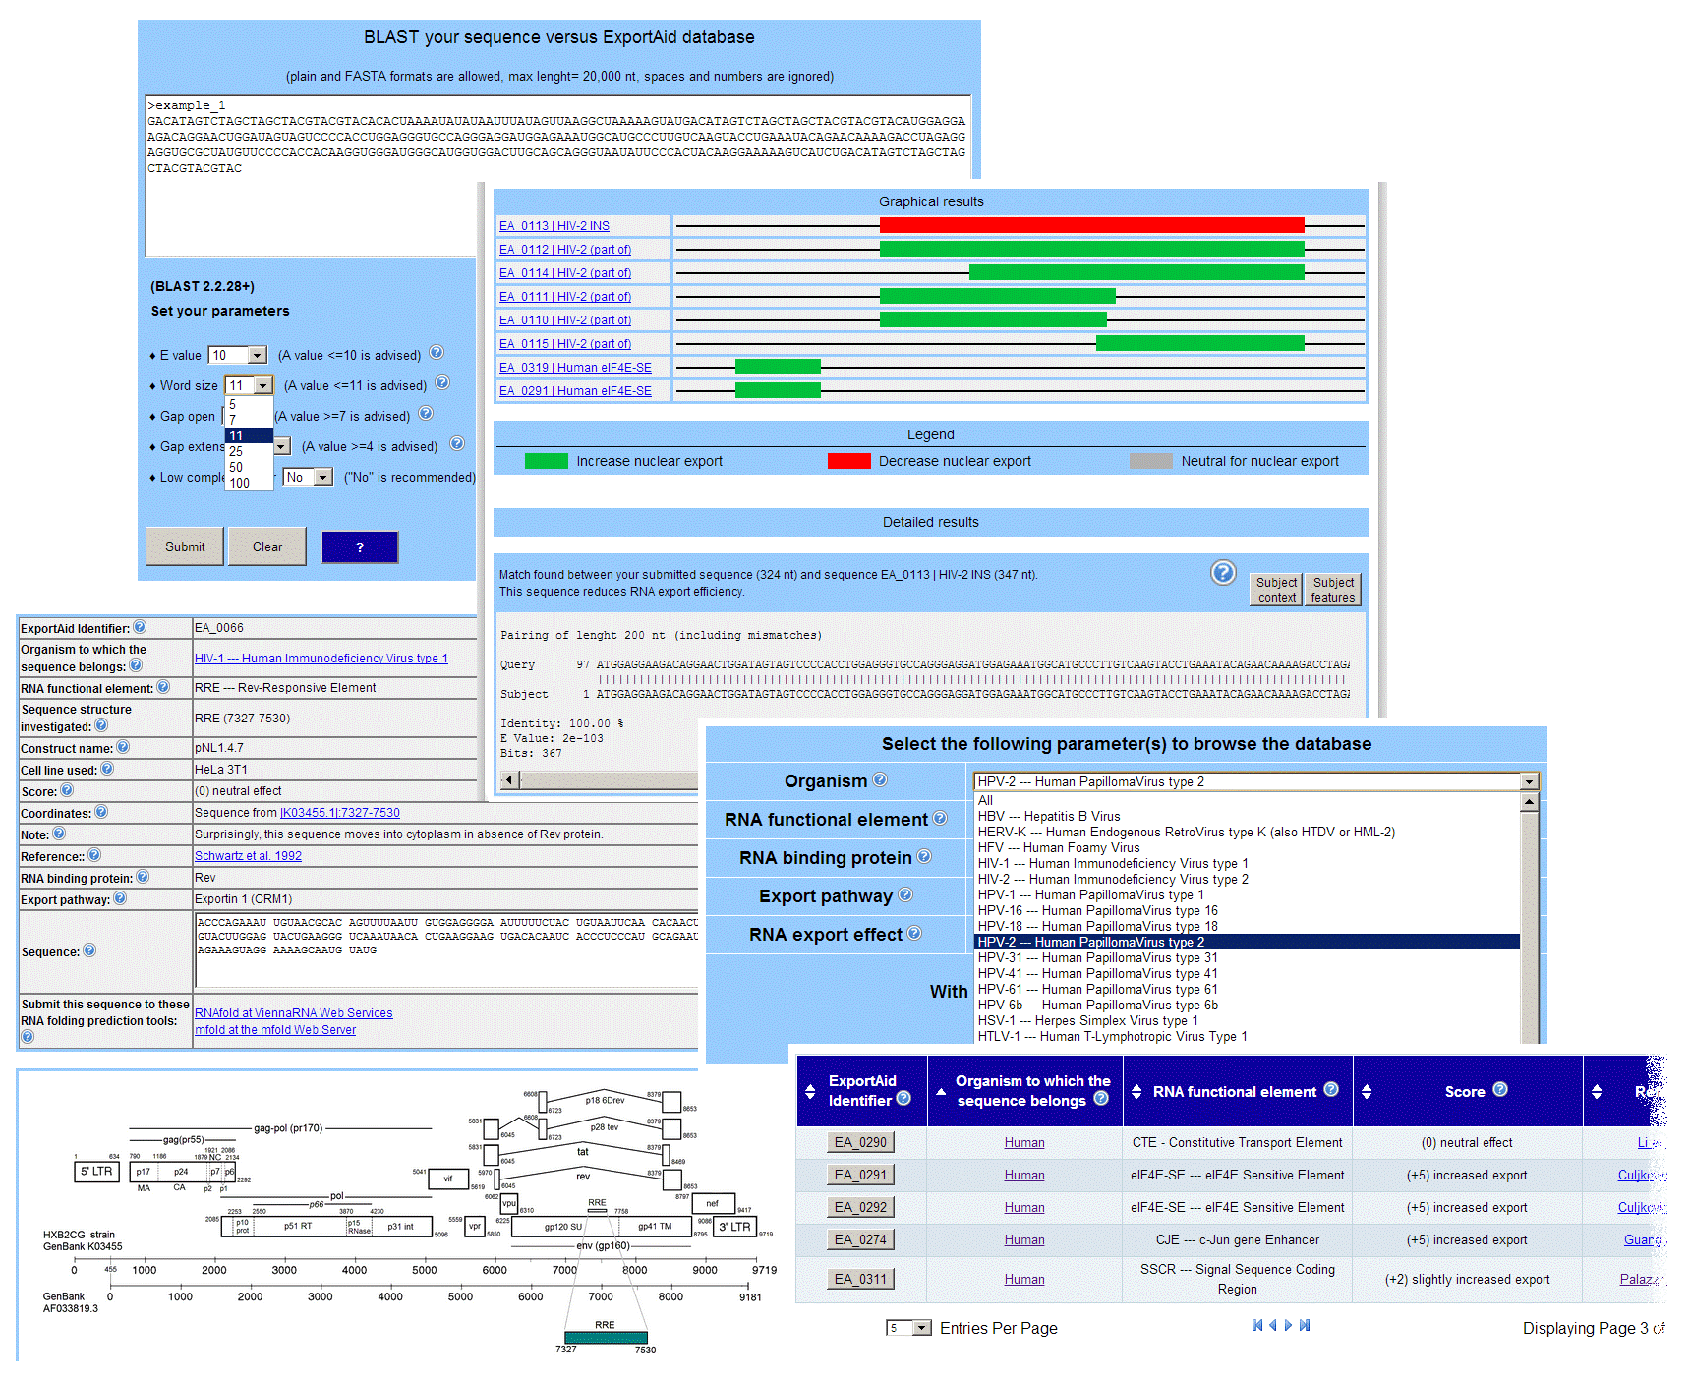Choose 25 in Word size list

(x=249, y=451)
